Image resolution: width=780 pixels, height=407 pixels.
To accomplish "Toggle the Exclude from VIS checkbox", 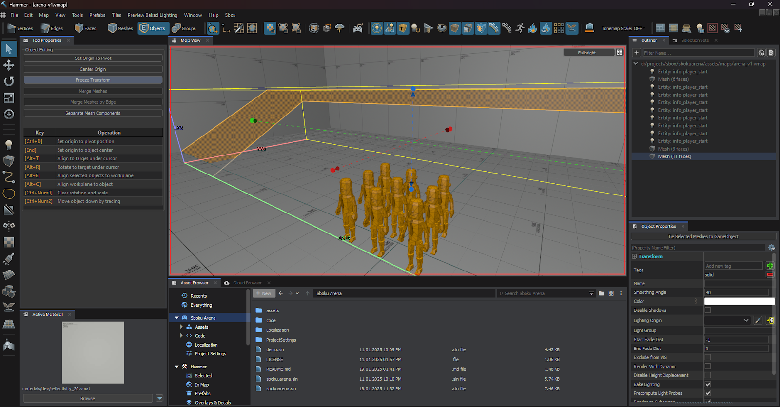I will click(708, 357).
